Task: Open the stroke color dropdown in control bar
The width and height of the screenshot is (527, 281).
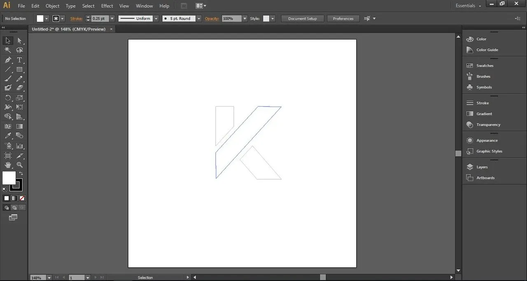Action: pos(62,19)
